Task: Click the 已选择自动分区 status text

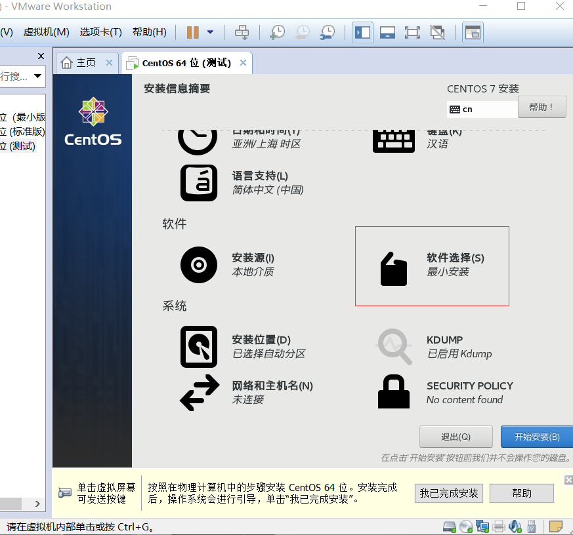Action: (268, 354)
